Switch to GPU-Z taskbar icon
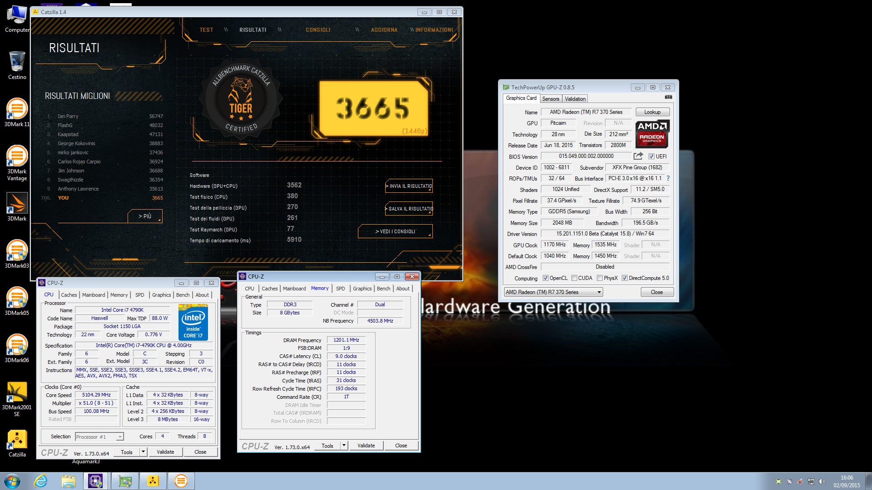The width and height of the screenshot is (872, 490). click(125, 481)
